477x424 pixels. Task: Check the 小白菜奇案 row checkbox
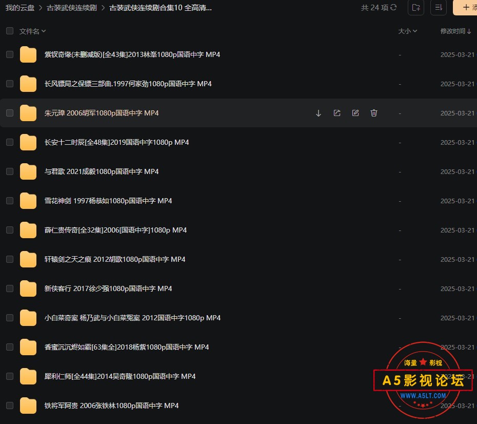[x=10, y=317]
